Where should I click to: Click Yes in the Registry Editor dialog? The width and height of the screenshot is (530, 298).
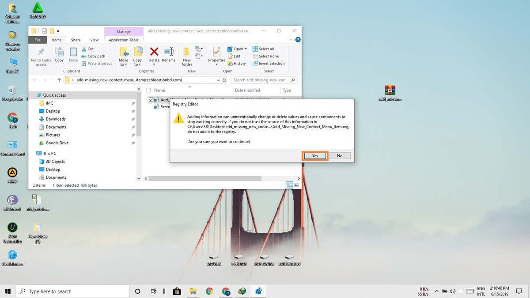pos(314,155)
